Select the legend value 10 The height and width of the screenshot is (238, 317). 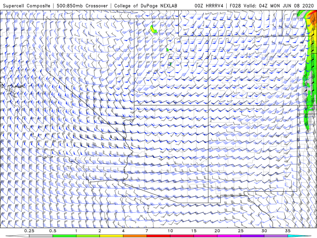pos(170,231)
